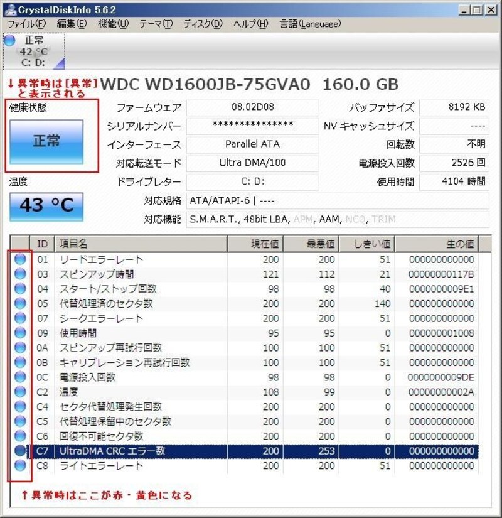
Task: Click the standard field ATA/ATAPI-6
Action: [338, 201]
